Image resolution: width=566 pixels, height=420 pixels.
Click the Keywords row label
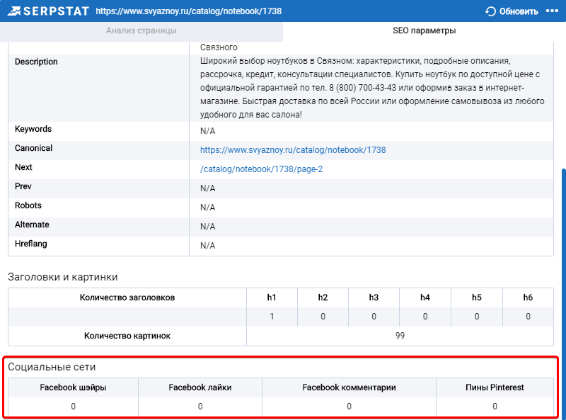coord(33,129)
